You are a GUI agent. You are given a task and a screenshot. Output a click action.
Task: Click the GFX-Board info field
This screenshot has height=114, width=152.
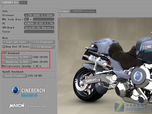coord(39,27)
